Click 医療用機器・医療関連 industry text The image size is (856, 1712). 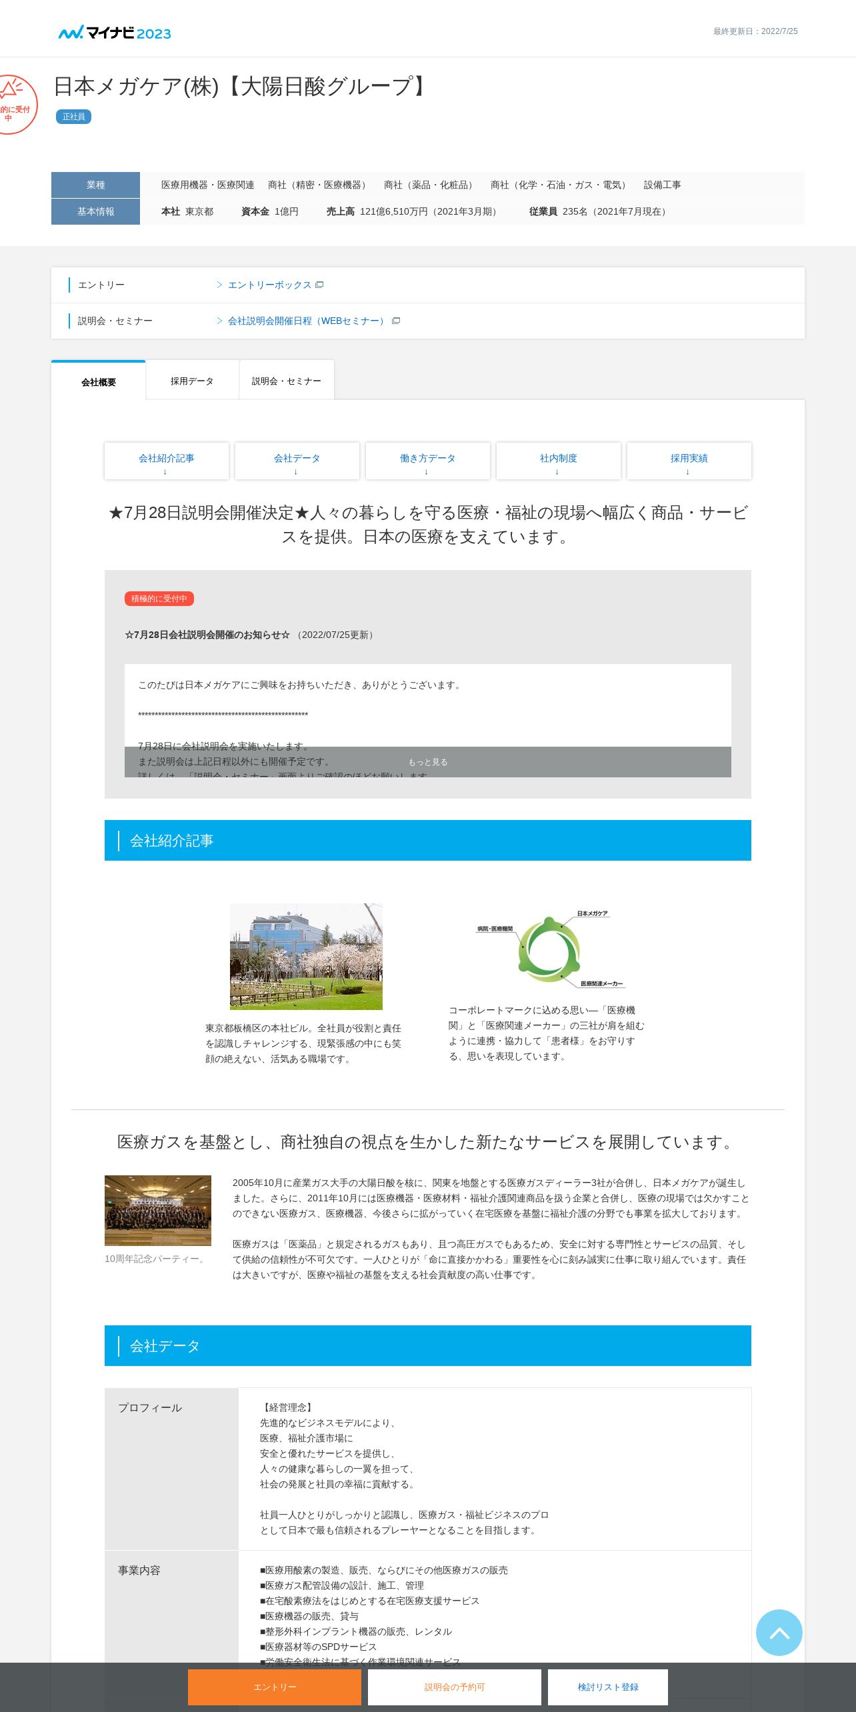208,185
